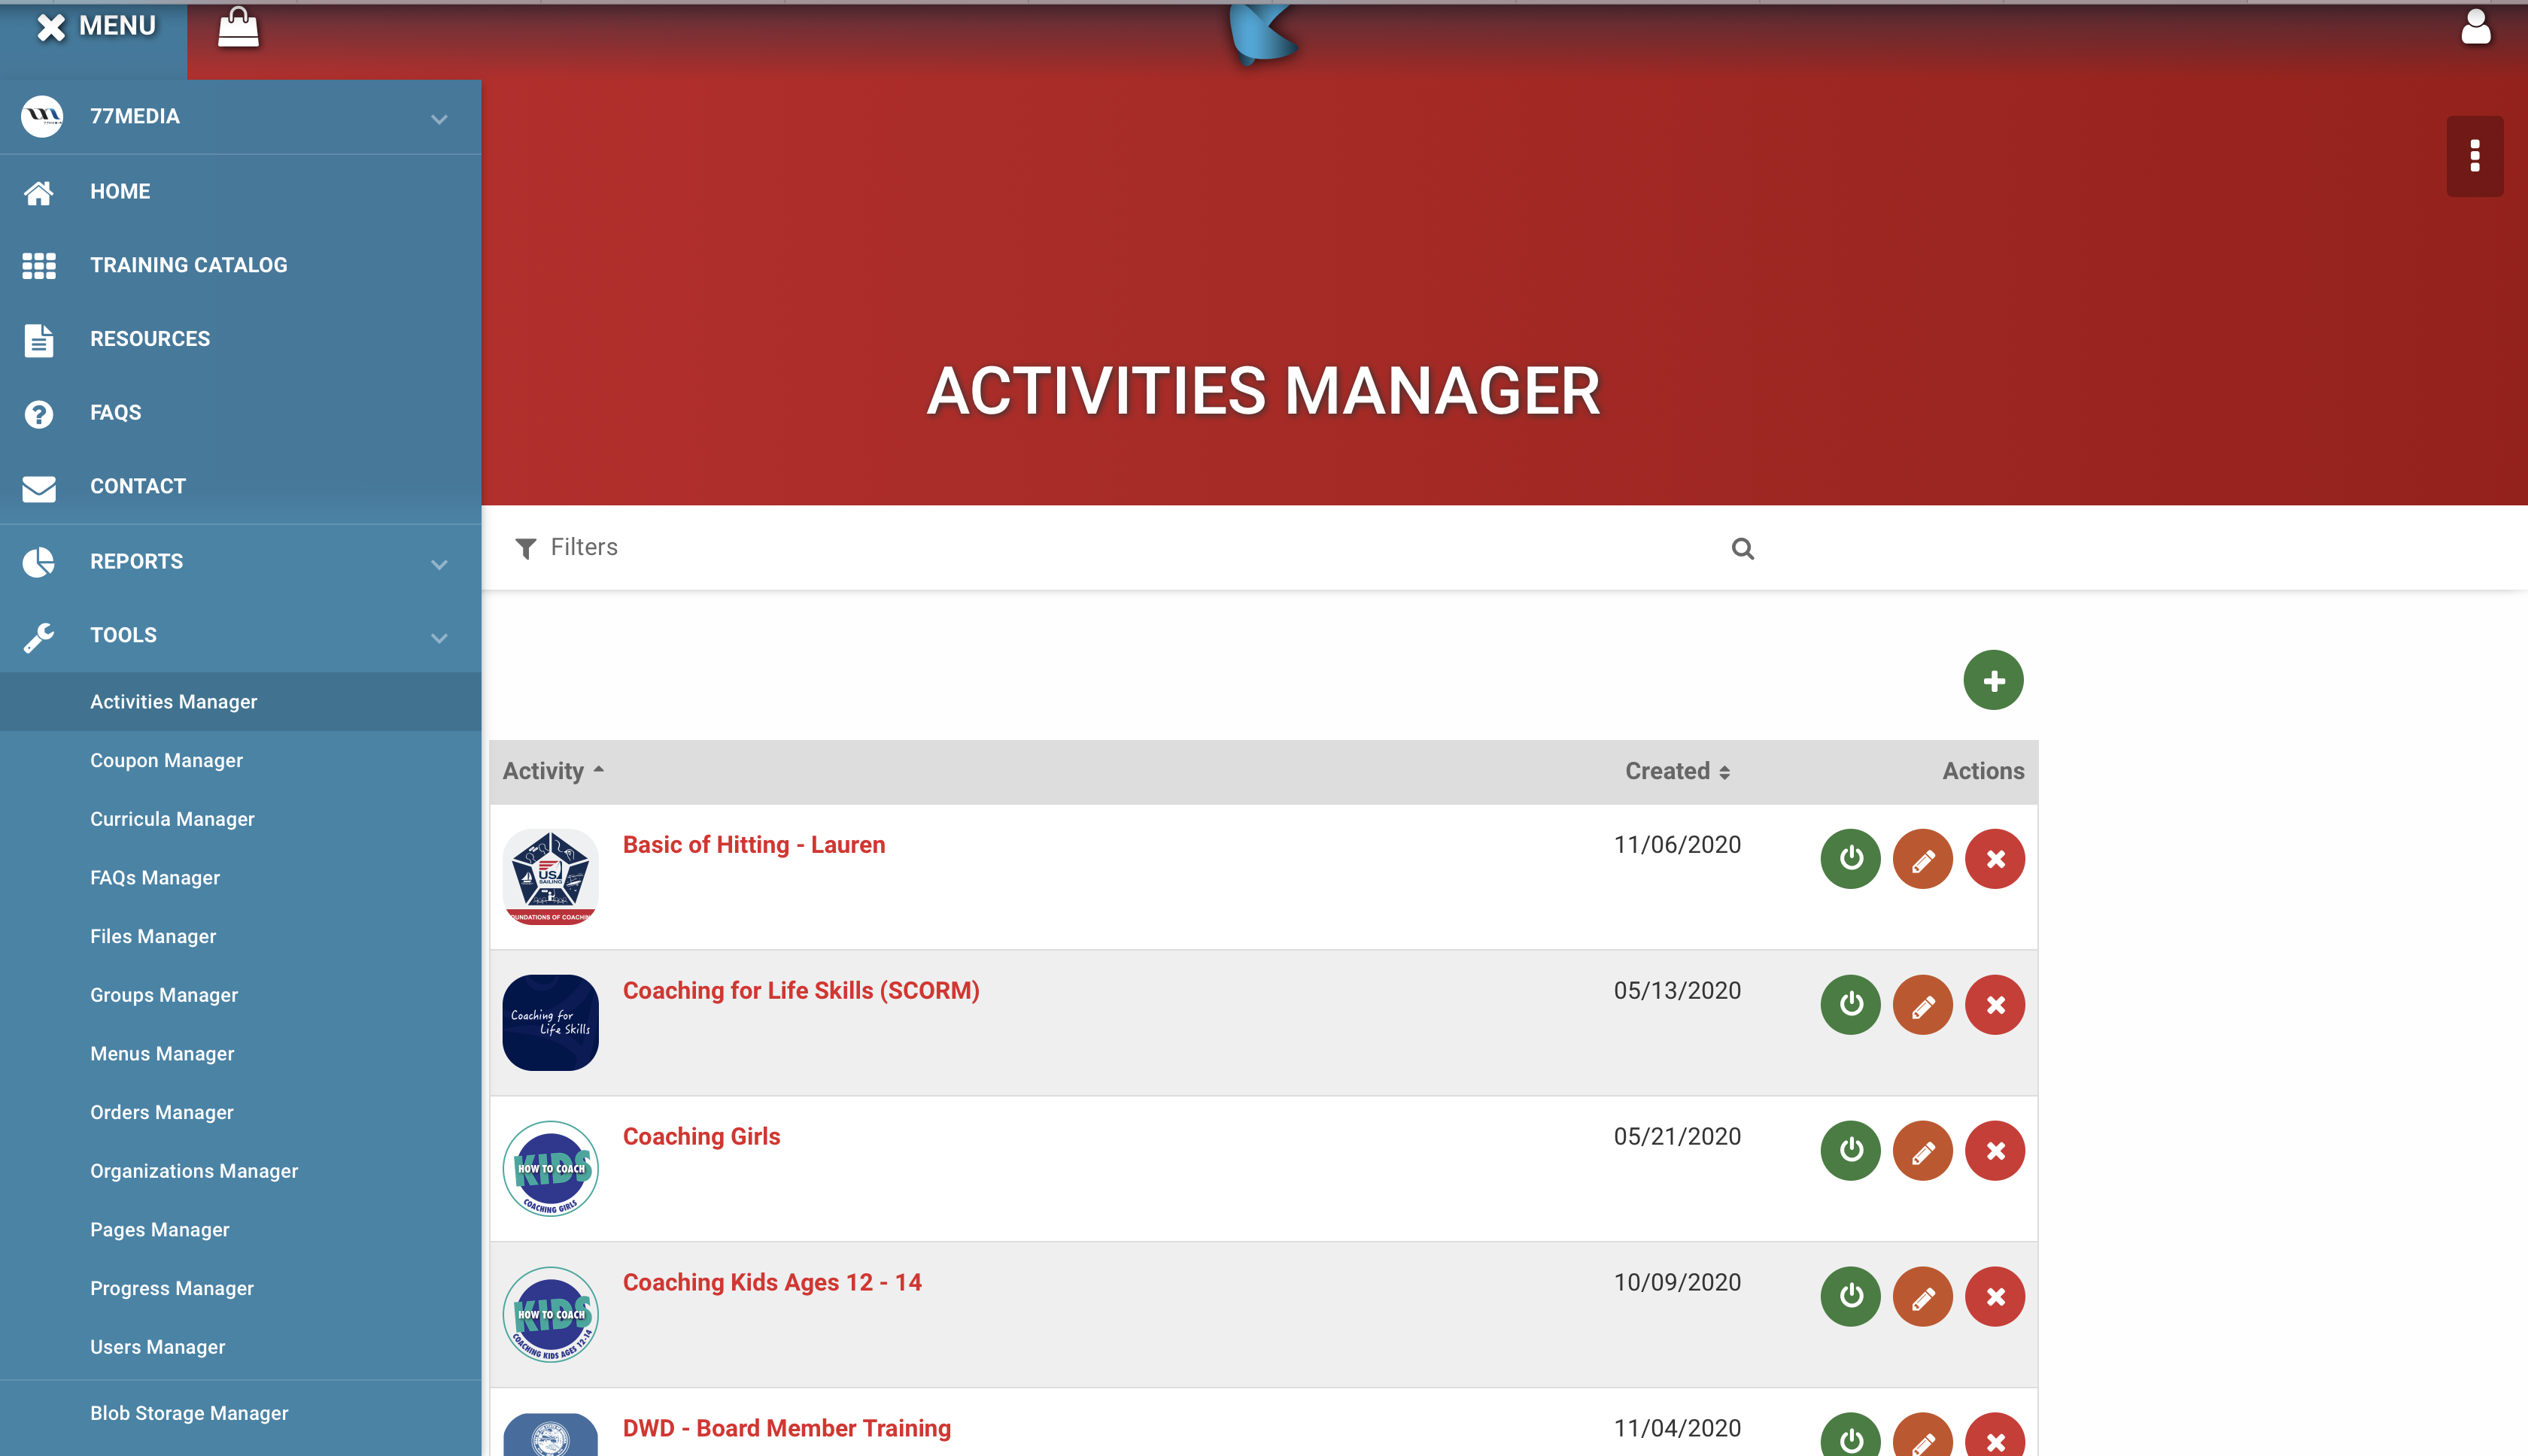This screenshot has width=2528, height=1456.
Task: Open the Coaching for Life Skills (SCORM) link
Action: [x=801, y=990]
